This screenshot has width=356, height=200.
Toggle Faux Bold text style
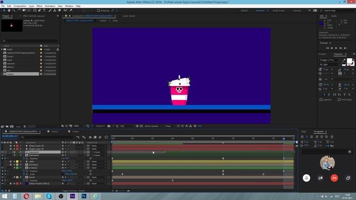[324, 94]
